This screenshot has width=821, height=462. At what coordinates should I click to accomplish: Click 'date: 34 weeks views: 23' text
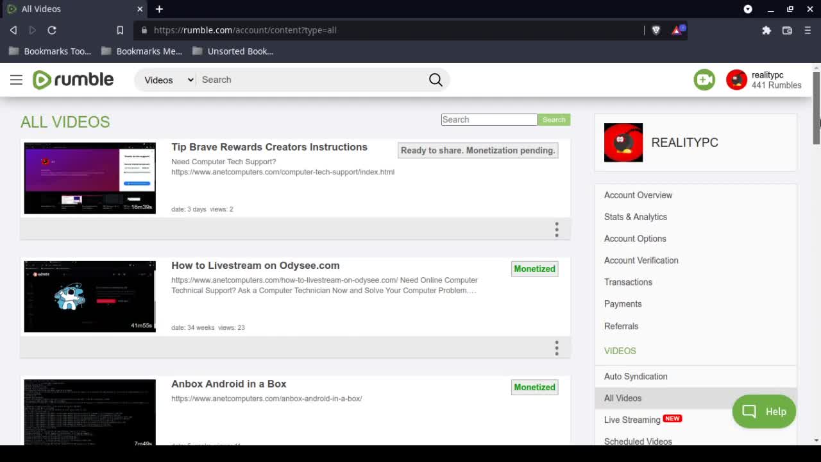coord(208,327)
